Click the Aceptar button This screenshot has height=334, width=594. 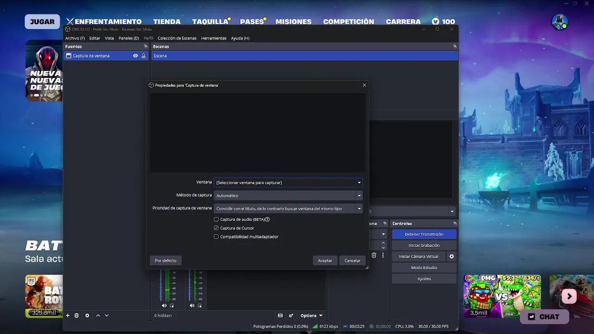pos(325,260)
